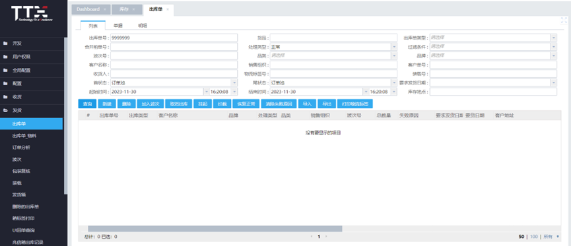
Task: Click the 取消出库 button
Action: click(178, 104)
